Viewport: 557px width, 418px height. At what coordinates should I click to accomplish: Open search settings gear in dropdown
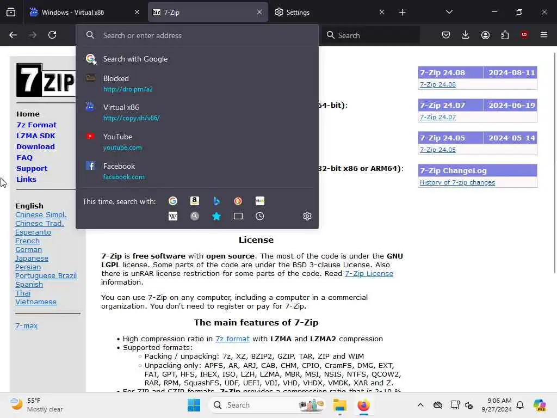307,216
